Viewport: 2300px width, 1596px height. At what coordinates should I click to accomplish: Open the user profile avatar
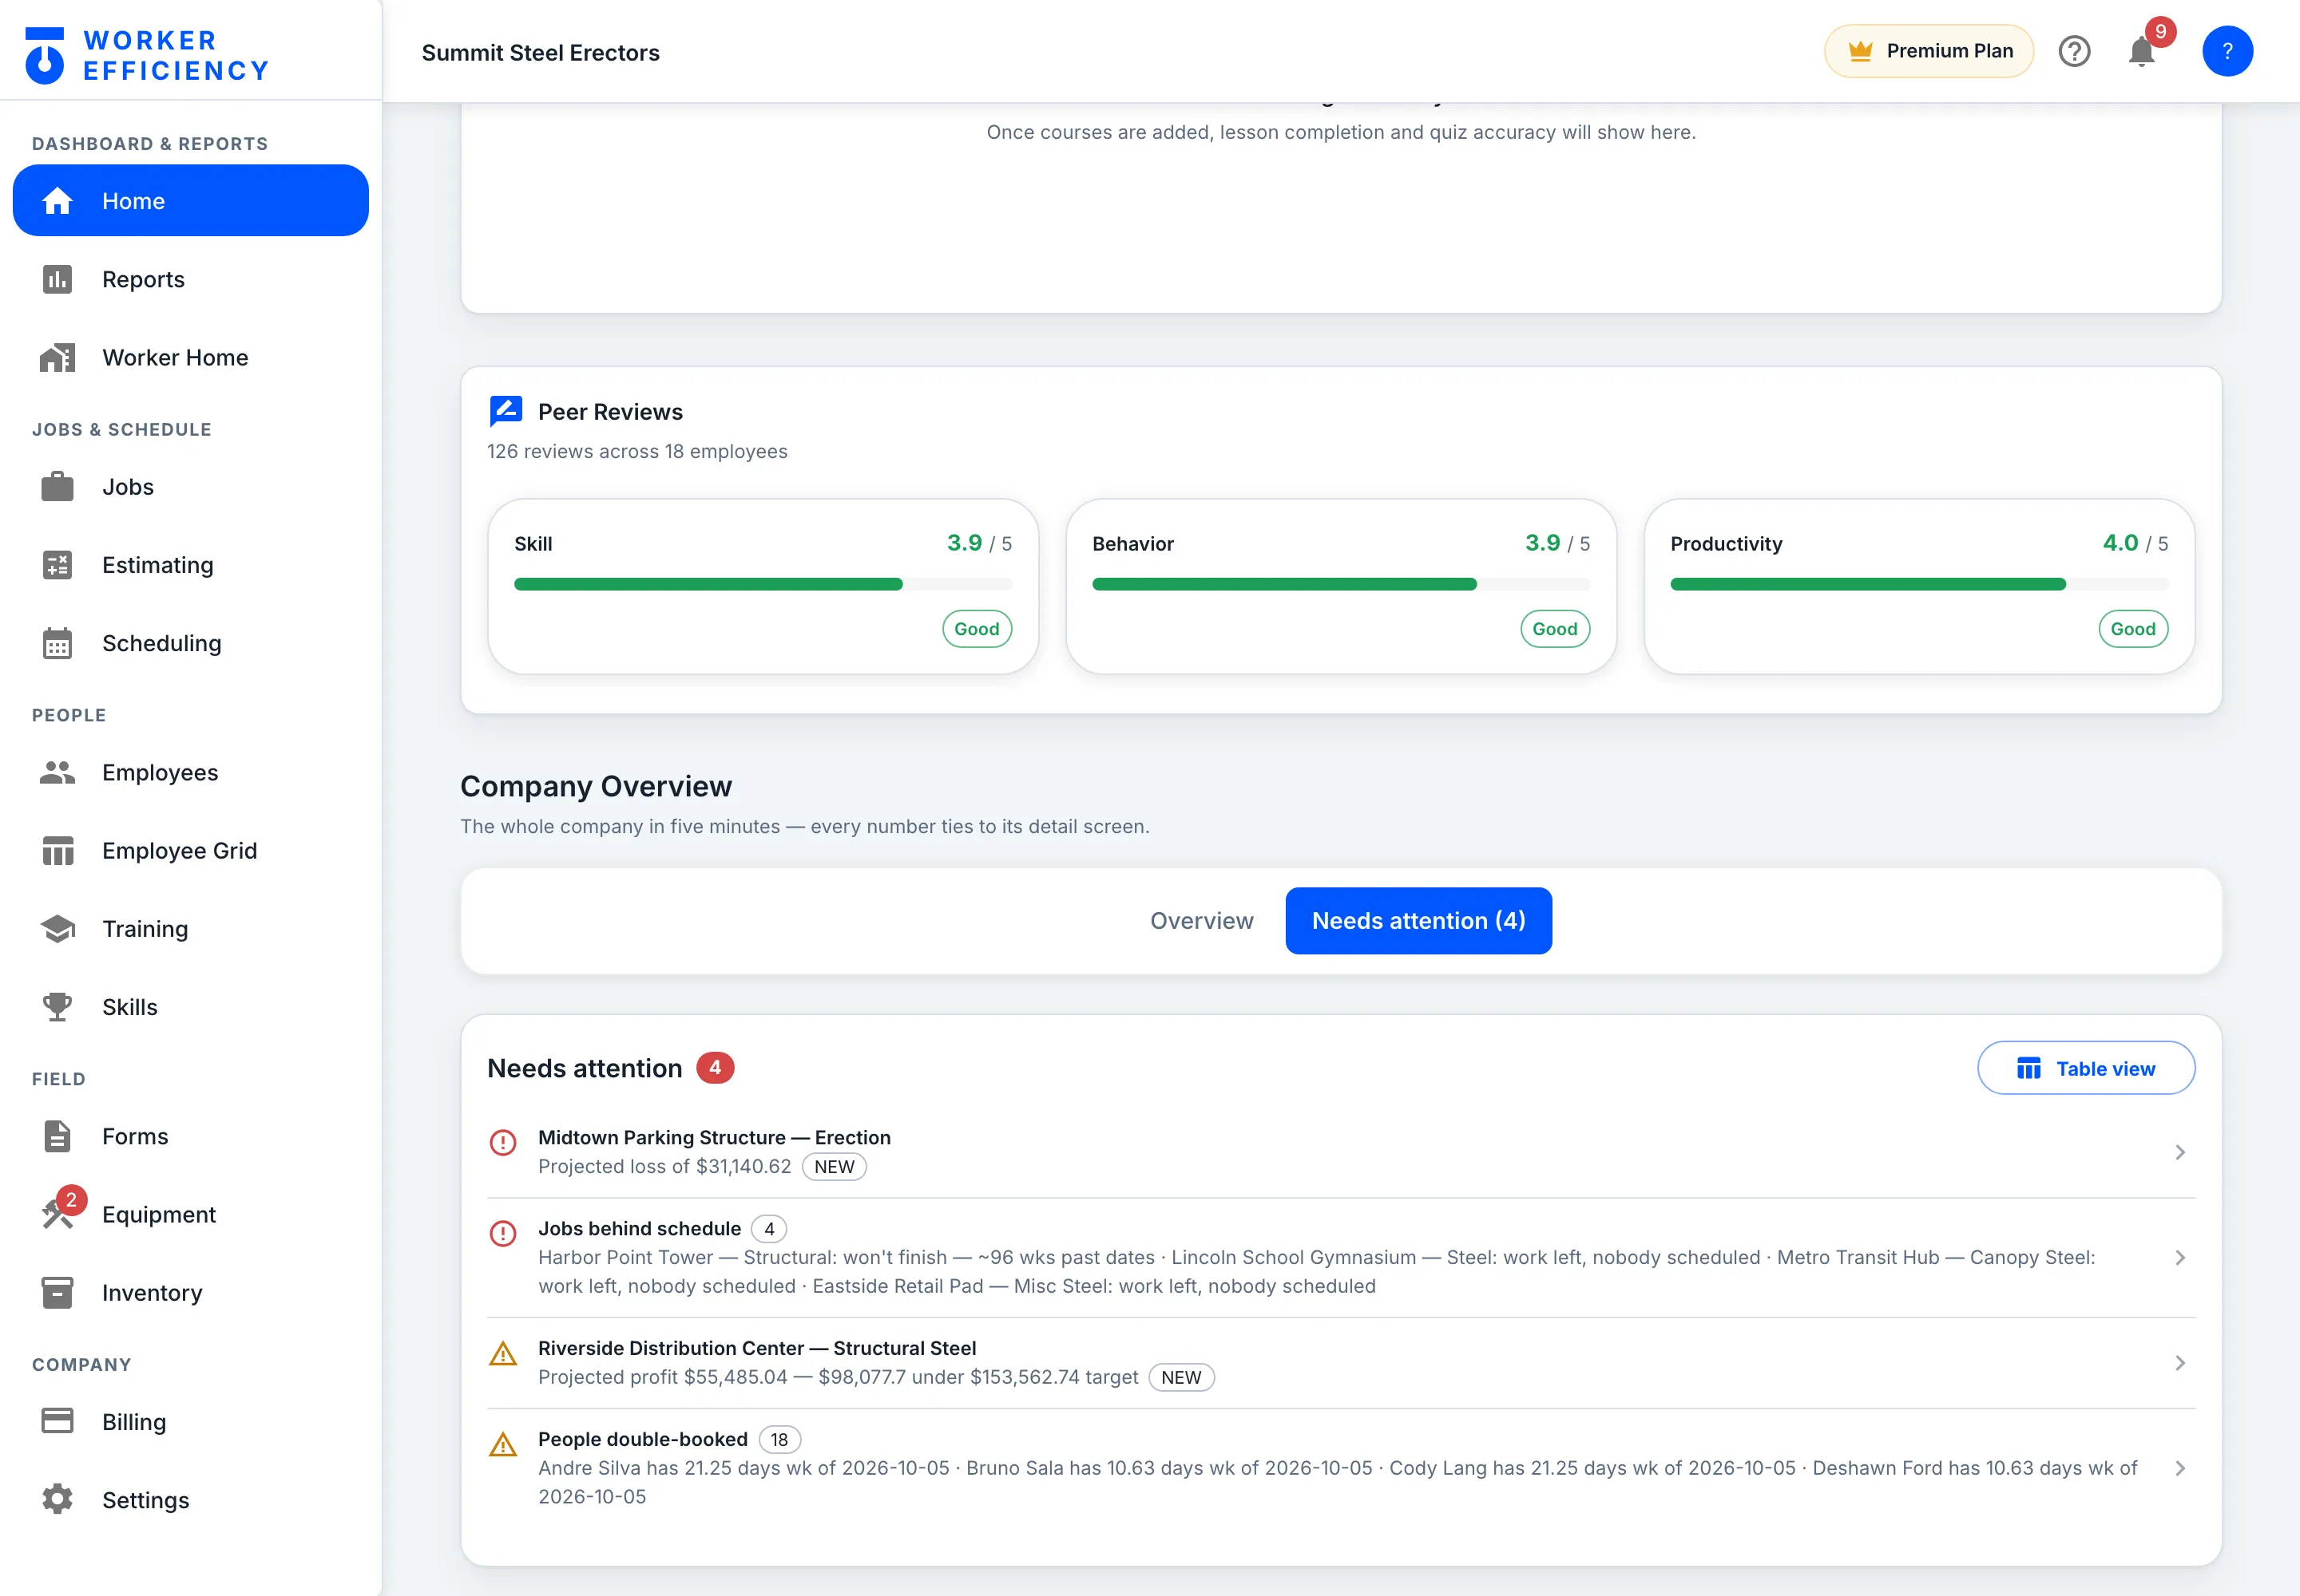click(2227, 51)
